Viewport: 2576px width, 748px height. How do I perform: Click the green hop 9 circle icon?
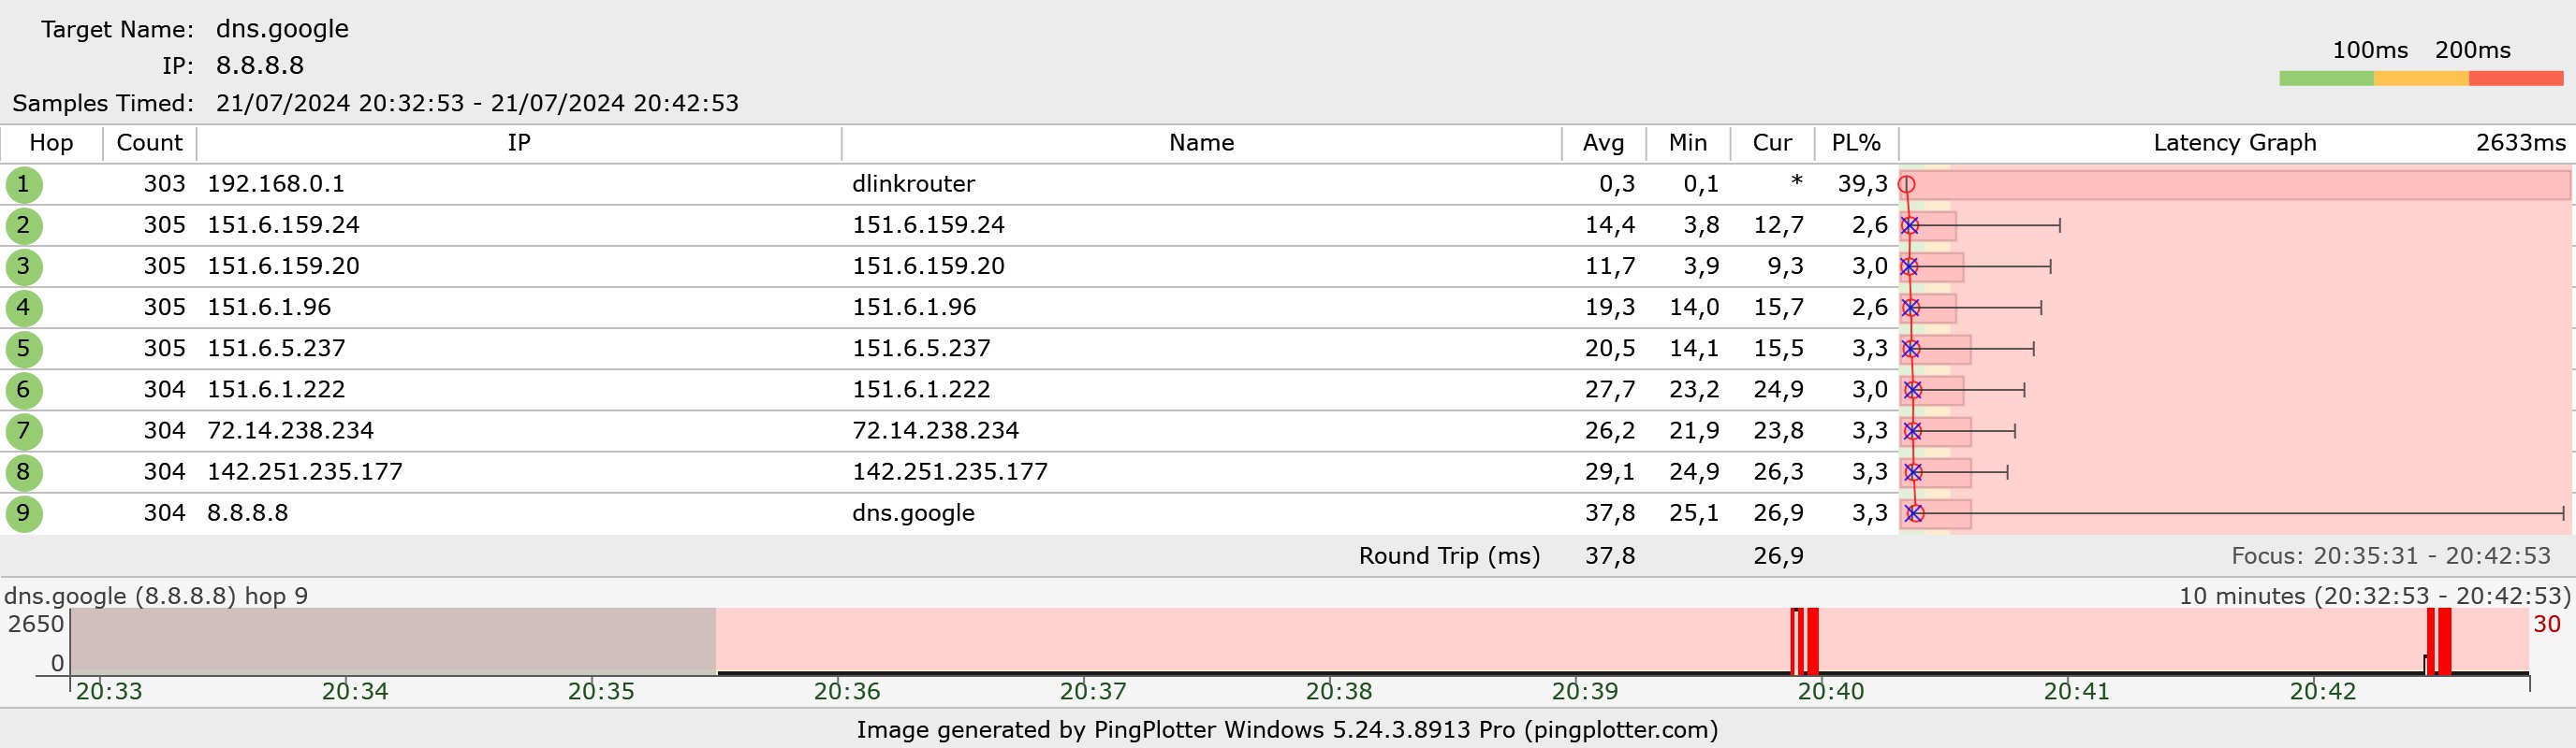coord(24,513)
